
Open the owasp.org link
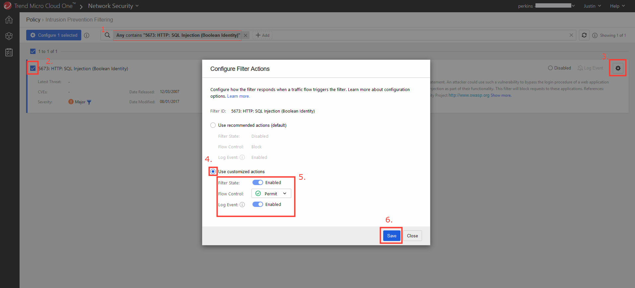tap(469, 95)
